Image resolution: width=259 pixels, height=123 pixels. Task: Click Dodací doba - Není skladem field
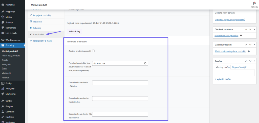120,99
